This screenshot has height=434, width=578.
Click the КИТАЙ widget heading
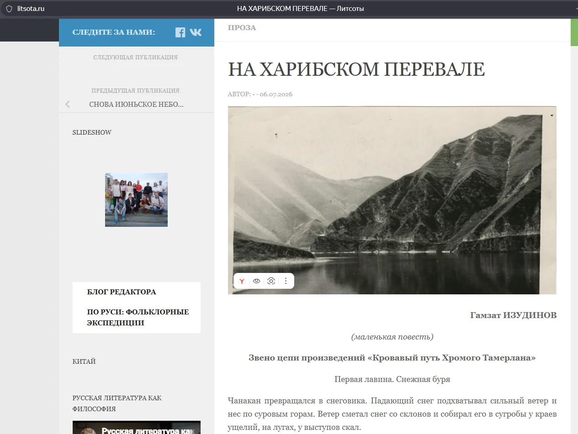[x=84, y=361]
